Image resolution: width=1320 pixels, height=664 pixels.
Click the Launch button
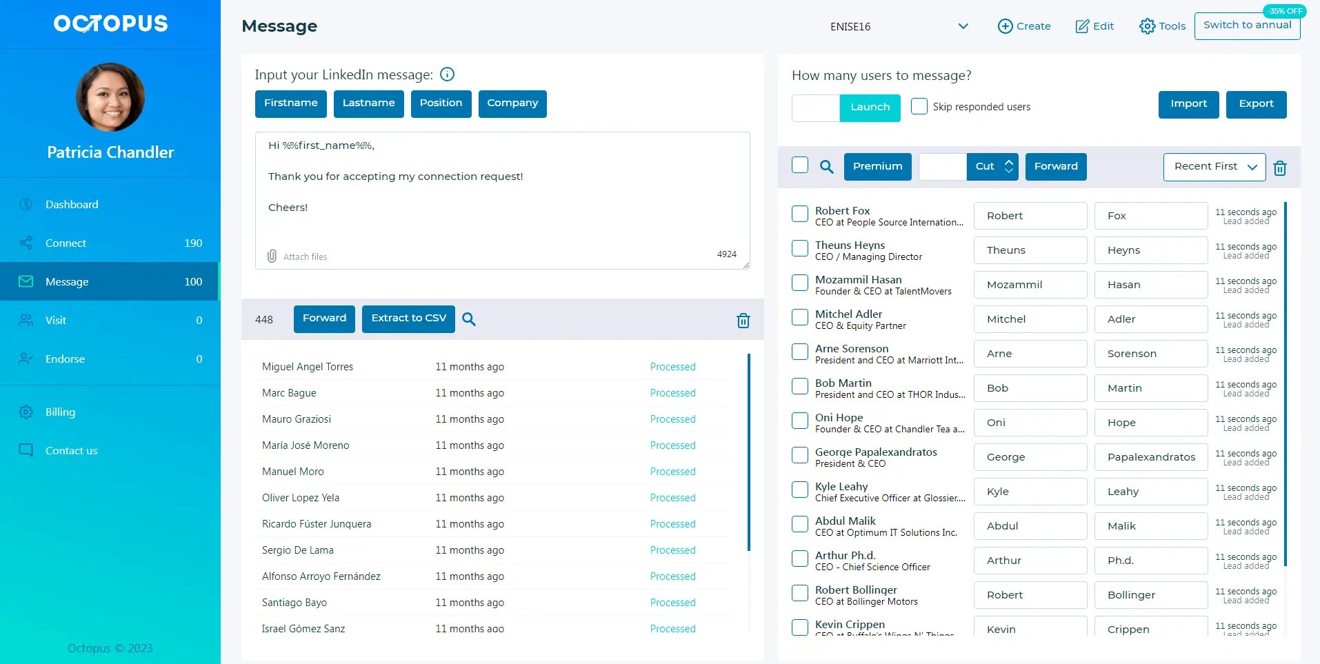pyautogui.click(x=869, y=108)
